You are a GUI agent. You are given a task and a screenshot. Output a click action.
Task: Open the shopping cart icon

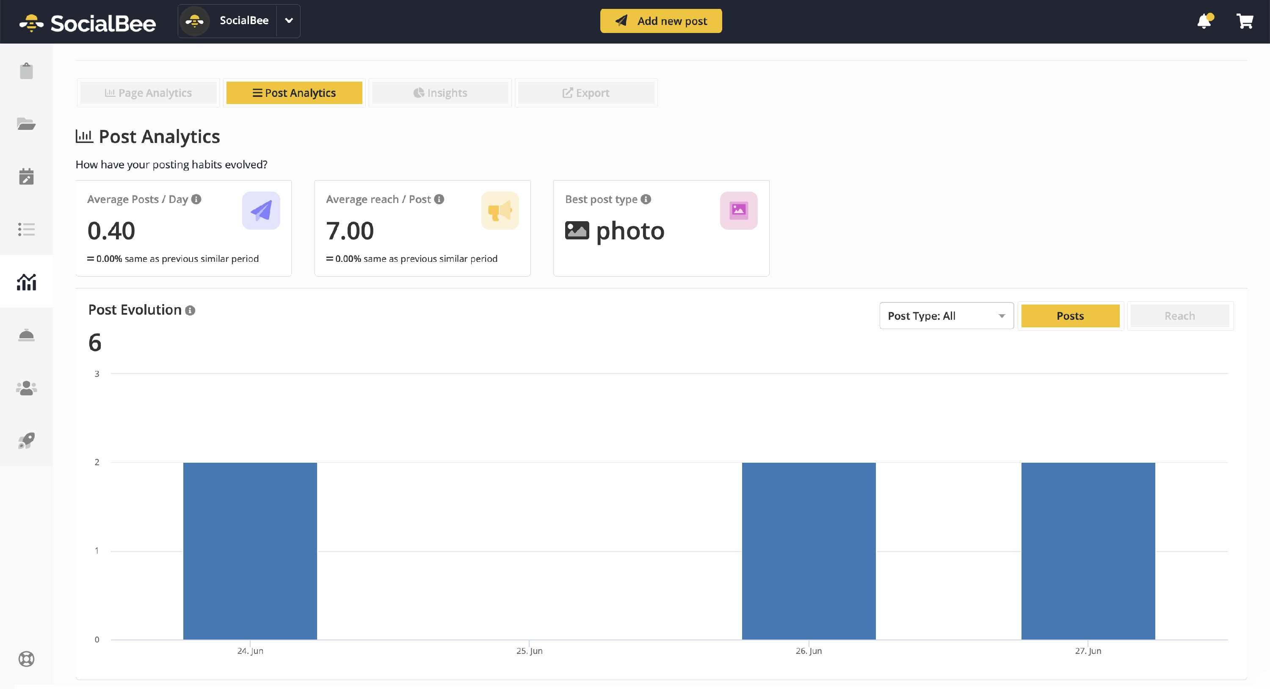[1245, 21]
